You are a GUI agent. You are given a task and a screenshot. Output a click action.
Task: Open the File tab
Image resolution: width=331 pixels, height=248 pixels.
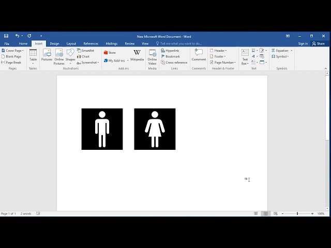pos(7,43)
